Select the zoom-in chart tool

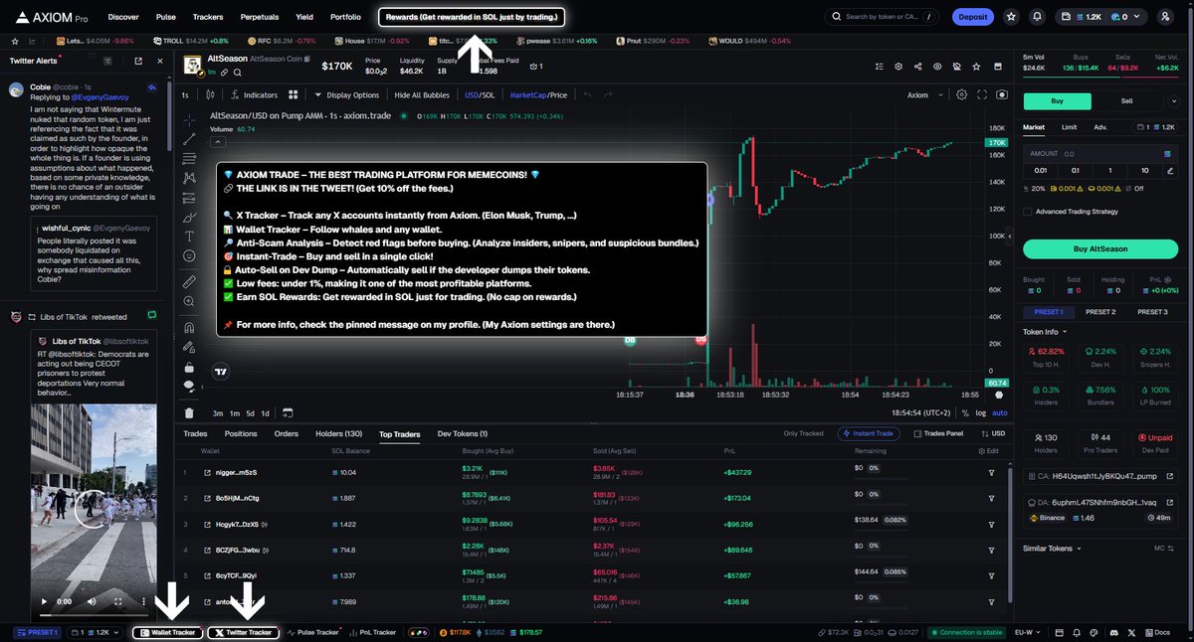(x=190, y=302)
